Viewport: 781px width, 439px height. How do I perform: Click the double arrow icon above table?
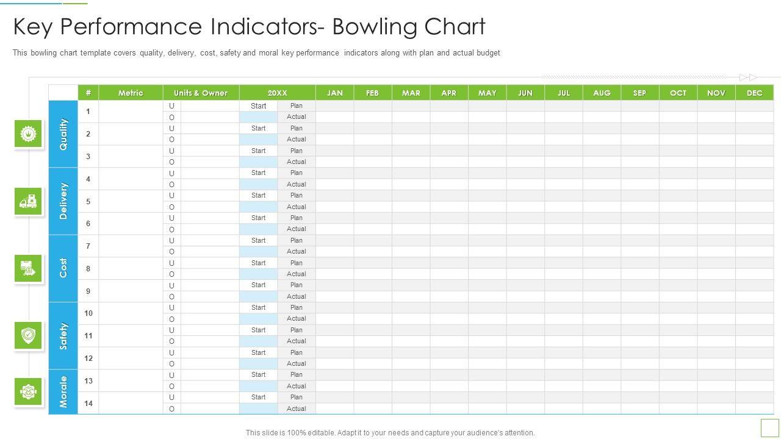(748, 77)
